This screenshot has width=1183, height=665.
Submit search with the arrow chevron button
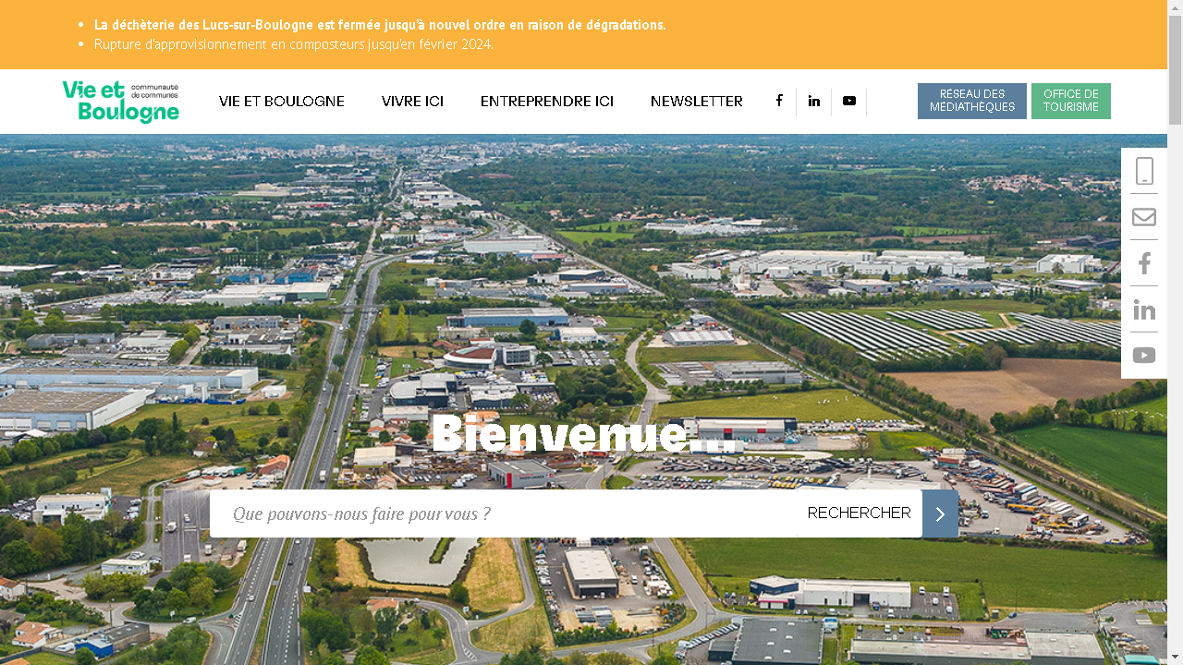pos(940,514)
